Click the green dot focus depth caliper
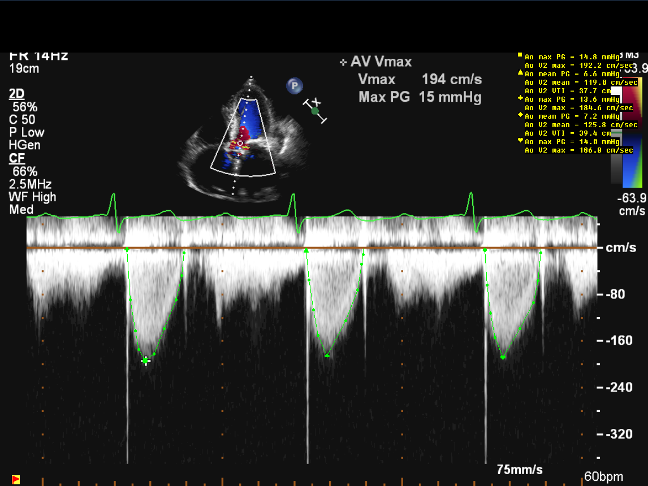This screenshot has height=486, width=648. click(x=315, y=111)
